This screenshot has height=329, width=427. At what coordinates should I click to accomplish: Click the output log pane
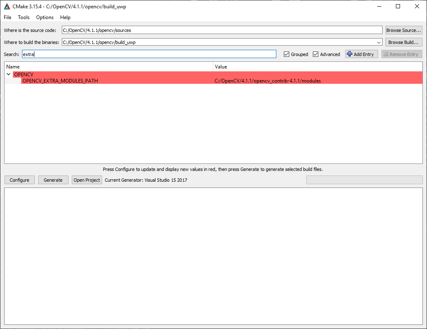(x=213, y=256)
